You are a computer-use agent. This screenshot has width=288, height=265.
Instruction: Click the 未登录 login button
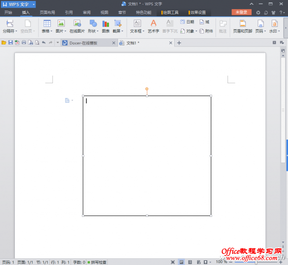241,12
